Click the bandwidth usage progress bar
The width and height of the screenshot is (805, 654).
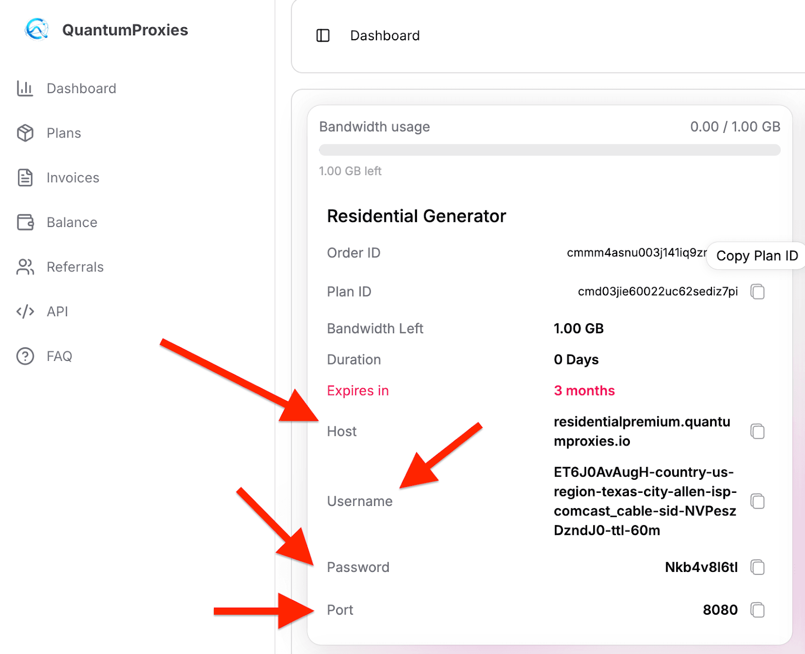click(549, 150)
